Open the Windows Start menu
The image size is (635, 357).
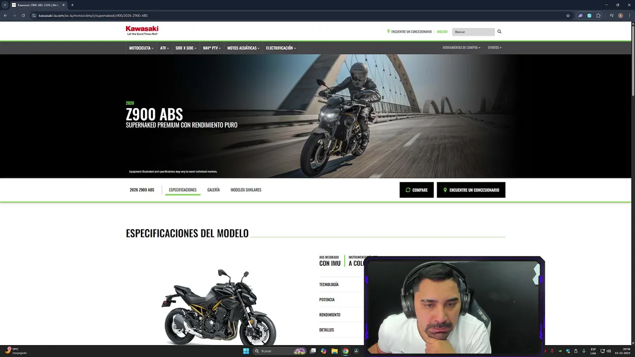[246, 351]
